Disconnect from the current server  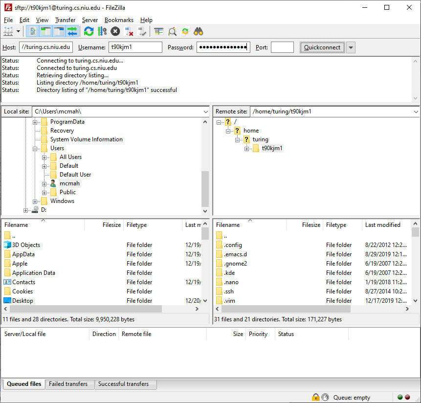click(129, 32)
